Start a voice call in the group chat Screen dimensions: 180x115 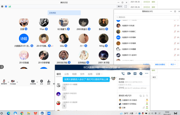(x=123, y=73)
